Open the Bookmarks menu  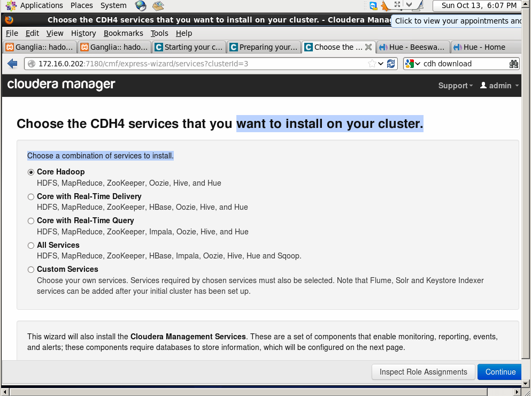(124, 33)
